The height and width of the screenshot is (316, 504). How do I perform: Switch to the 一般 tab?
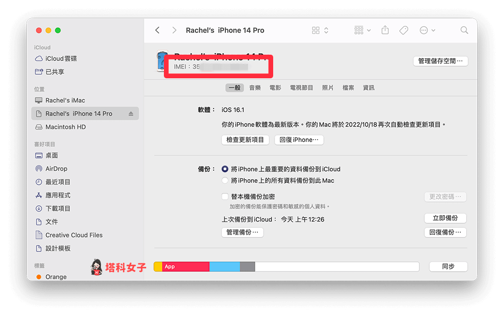(x=235, y=88)
